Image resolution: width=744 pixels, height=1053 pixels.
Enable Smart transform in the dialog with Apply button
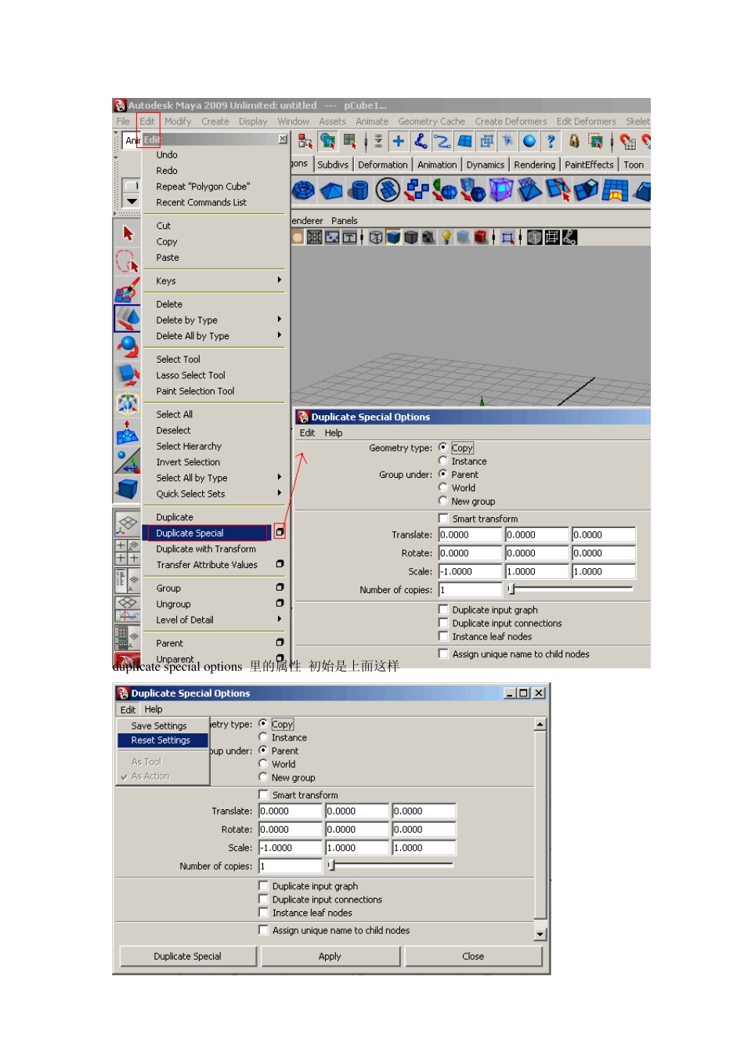pos(263,794)
